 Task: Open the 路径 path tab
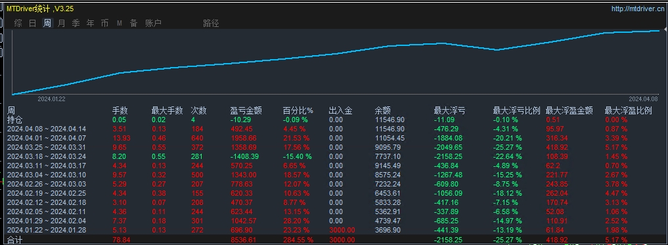coord(211,24)
